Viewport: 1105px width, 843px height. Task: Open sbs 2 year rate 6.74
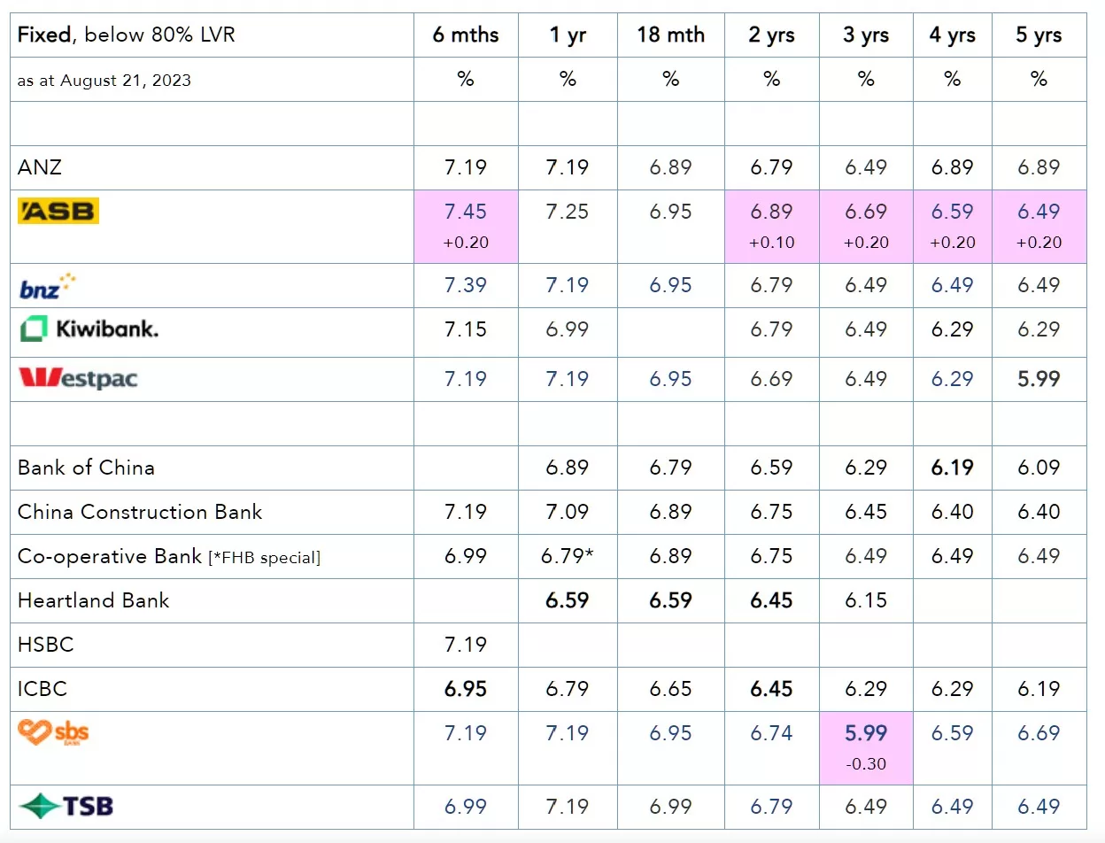pos(771,733)
